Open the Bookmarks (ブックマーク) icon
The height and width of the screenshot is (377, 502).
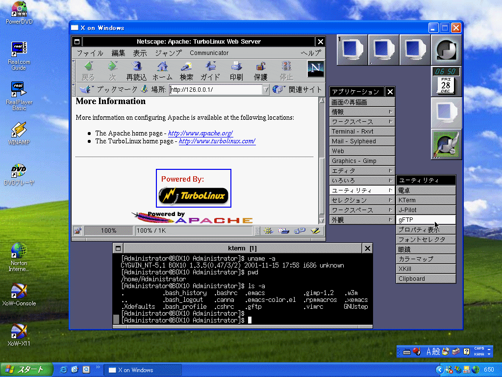(x=86, y=89)
